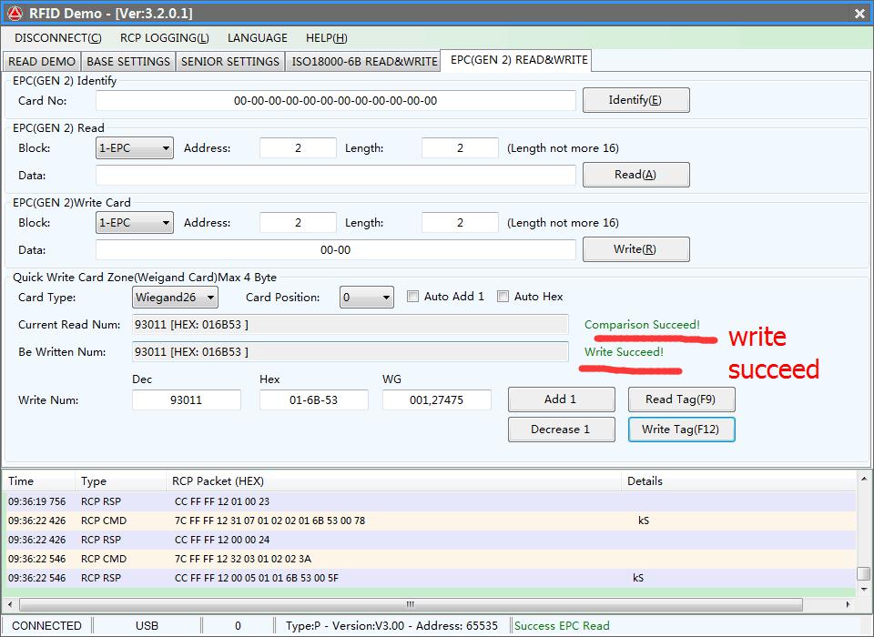Select the last RCP RSP log row
Viewport: 874px width, 637px height.
point(364,578)
